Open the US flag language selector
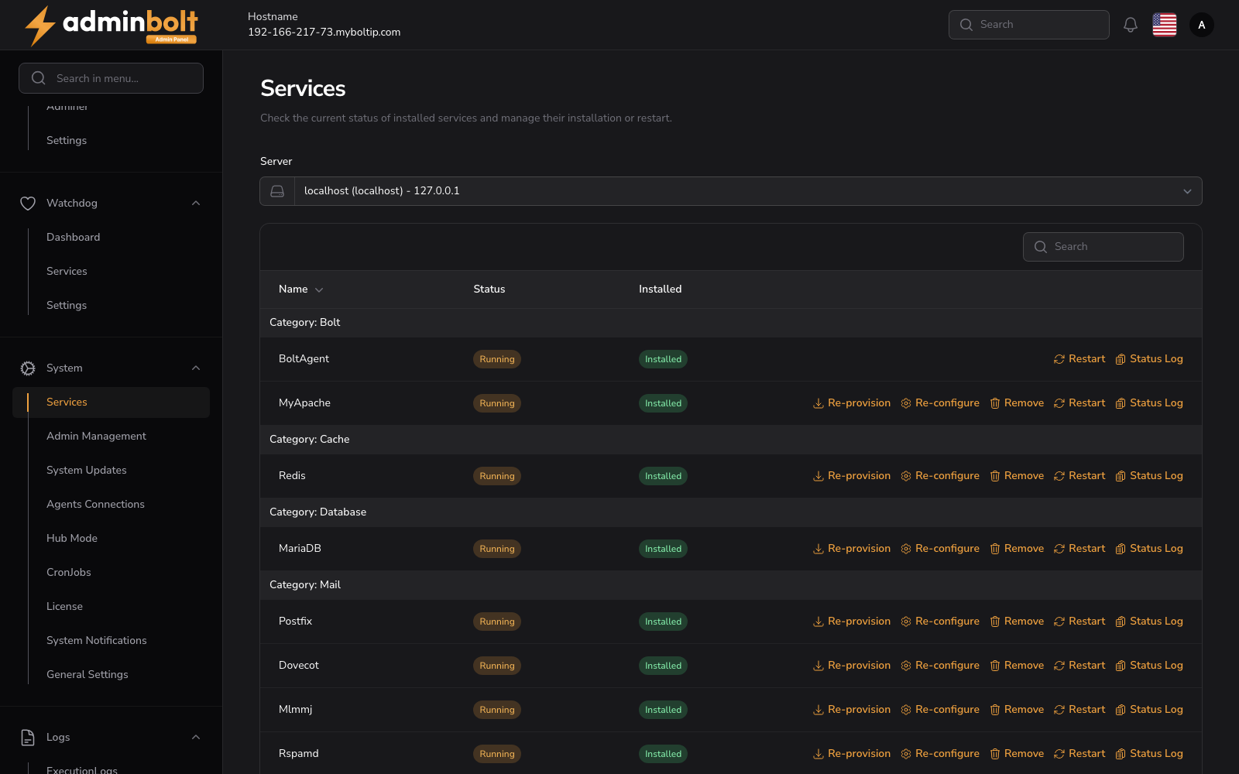1239x774 pixels. click(x=1165, y=25)
